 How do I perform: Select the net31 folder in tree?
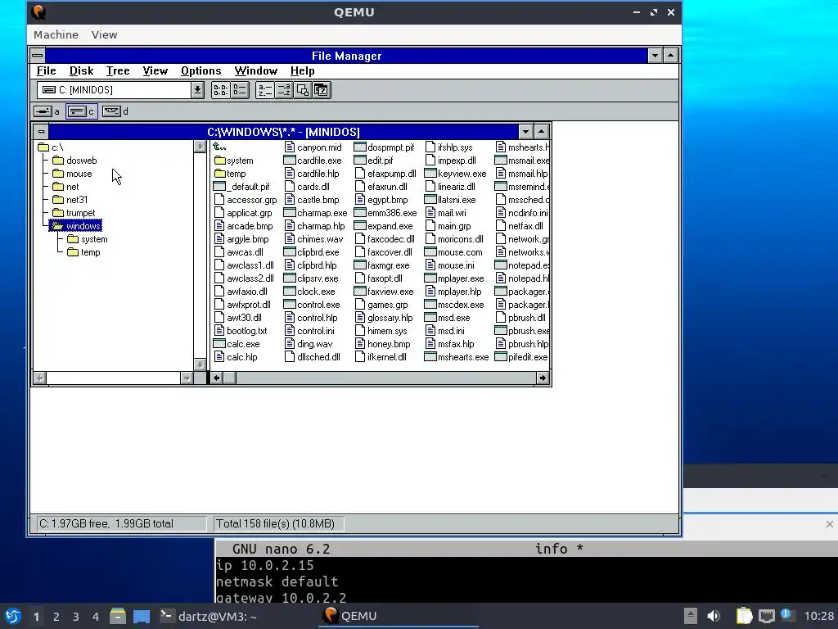point(70,200)
